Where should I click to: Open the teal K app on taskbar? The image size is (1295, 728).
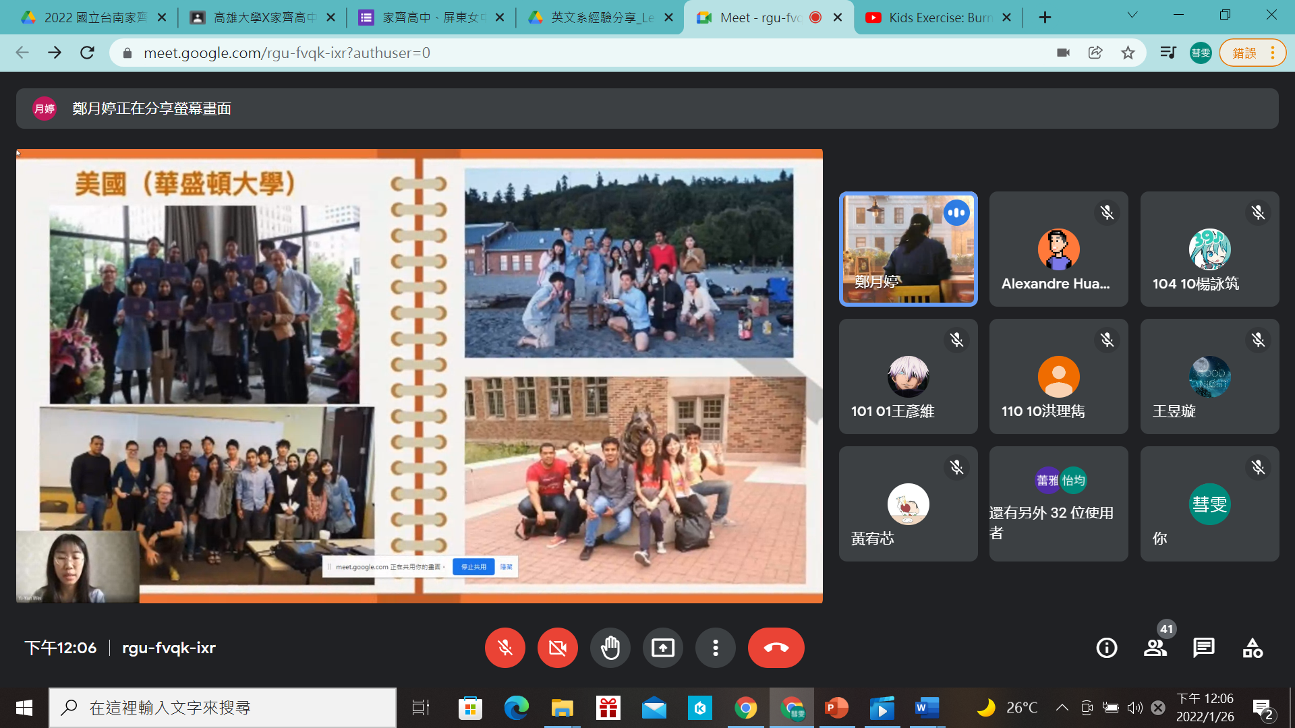point(699,708)
